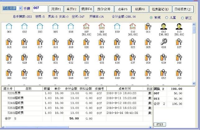Choose the 儿童 radio option
Image resolution: width=200 pixels, height=130 pixels.
167,18
